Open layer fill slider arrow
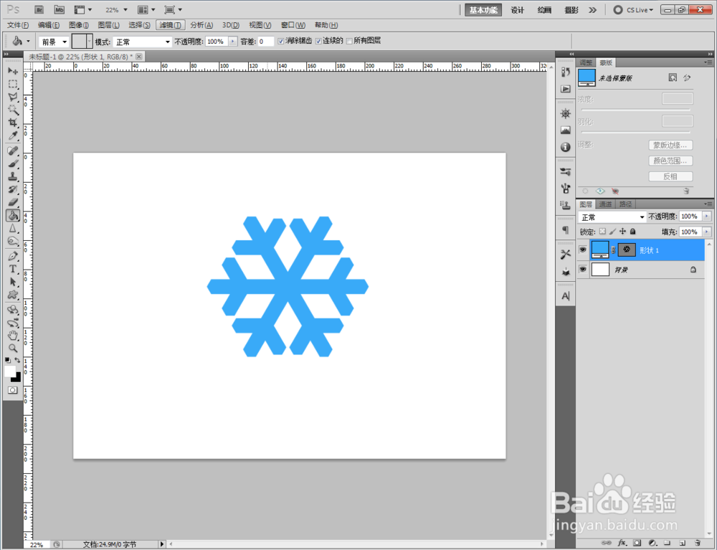Screen dimensions: 717x550 (707, 232)
